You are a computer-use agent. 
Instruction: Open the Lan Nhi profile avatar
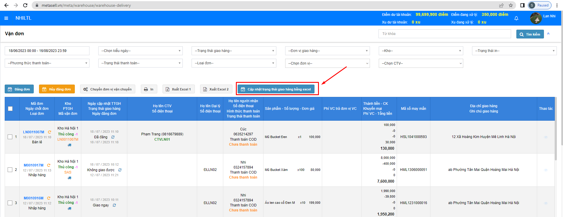click(x=536, y=18)
